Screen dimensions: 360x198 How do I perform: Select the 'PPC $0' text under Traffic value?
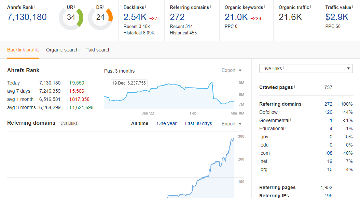pos(333,26)
